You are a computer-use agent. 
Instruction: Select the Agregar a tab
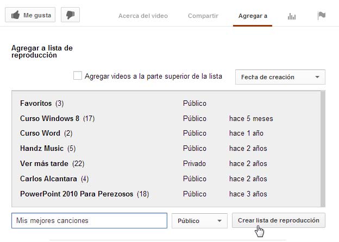pos(253,16)
